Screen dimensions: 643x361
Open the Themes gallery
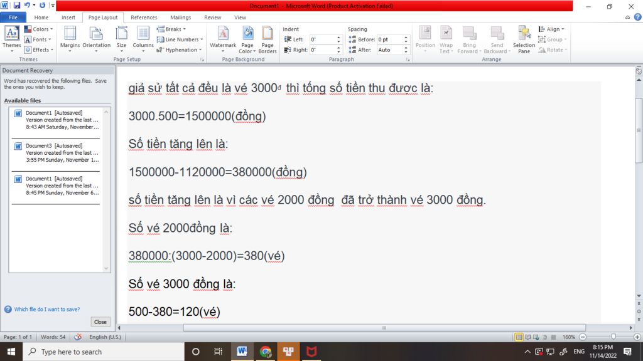[x=11, y=39]
